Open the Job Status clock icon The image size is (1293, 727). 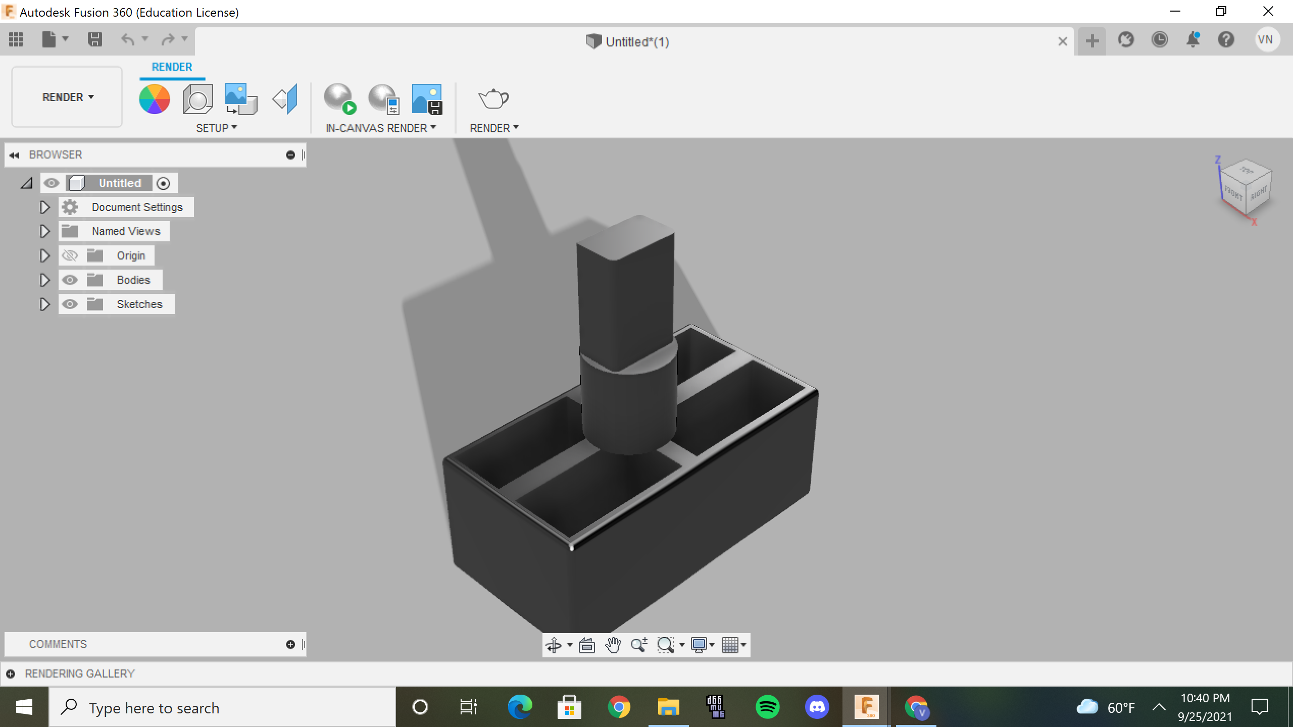[x=1160, y=40]
